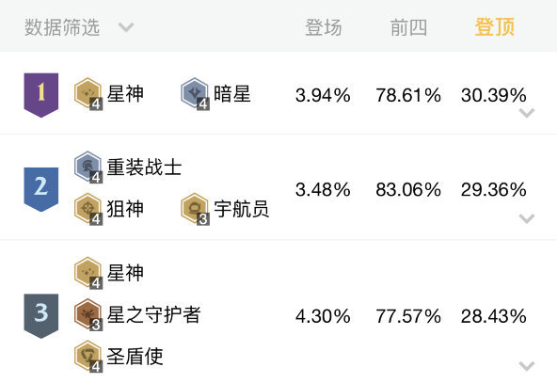Expand rank 3 row details chevron

[x=527, y=366]
